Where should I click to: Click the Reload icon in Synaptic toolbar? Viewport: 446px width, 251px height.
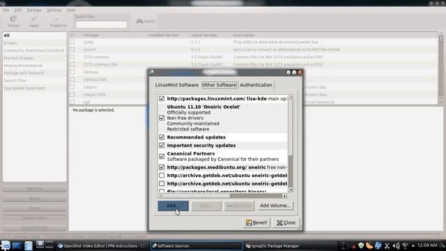pos(13,19)
